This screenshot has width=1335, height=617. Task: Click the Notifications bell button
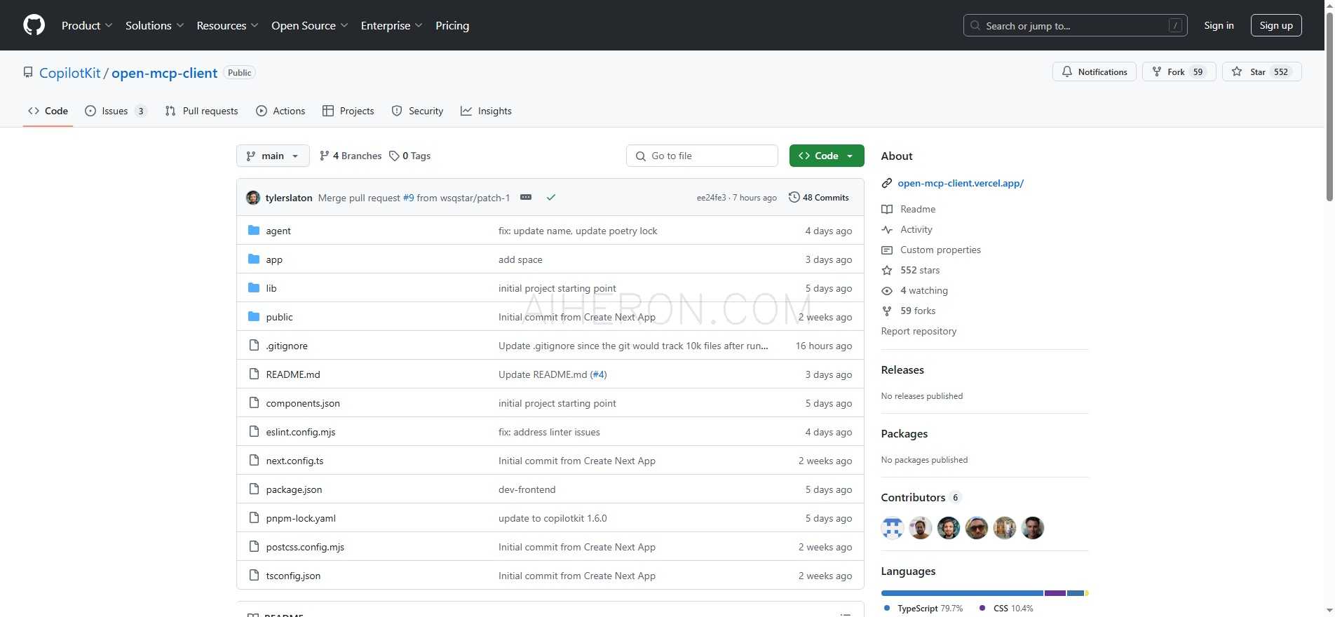click(x=1094, y=72)
